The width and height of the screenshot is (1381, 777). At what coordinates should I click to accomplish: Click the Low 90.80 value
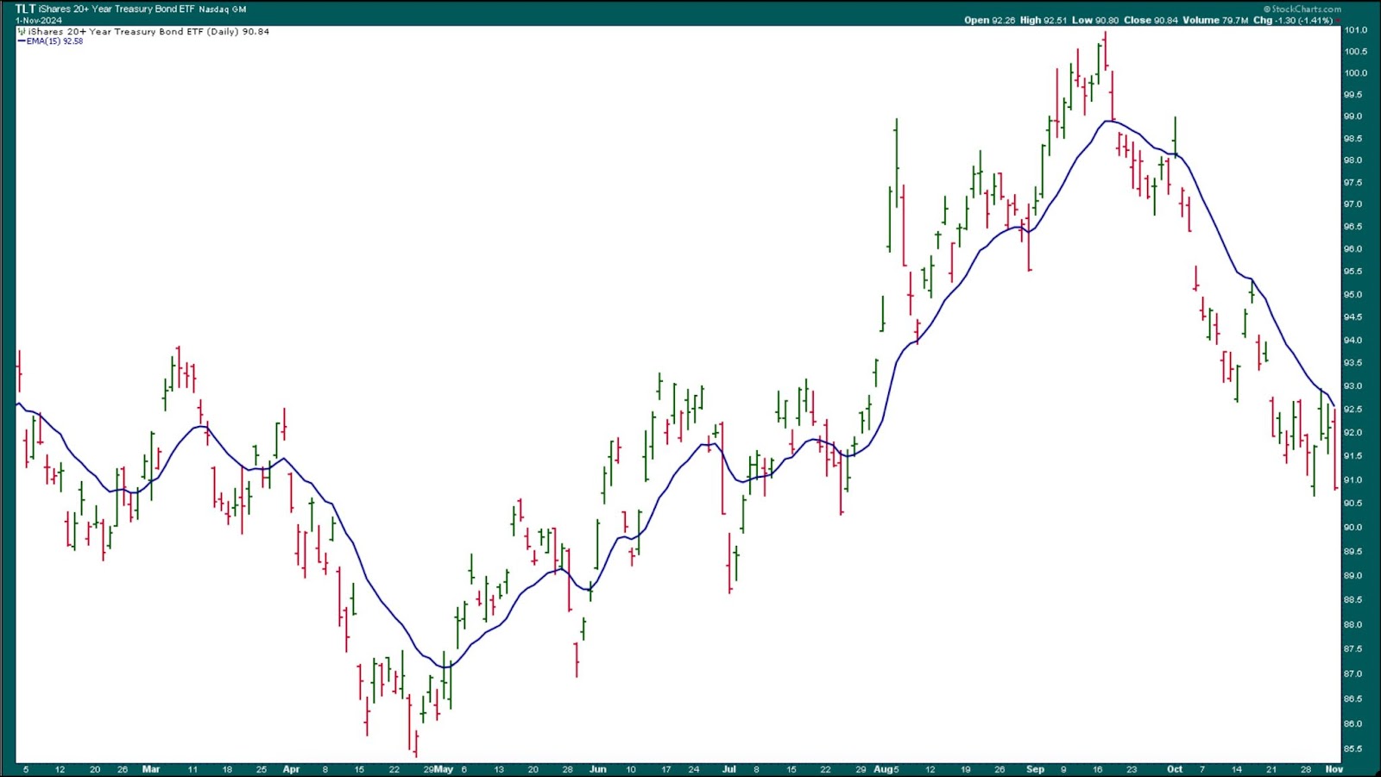(x=1095, y=20)
